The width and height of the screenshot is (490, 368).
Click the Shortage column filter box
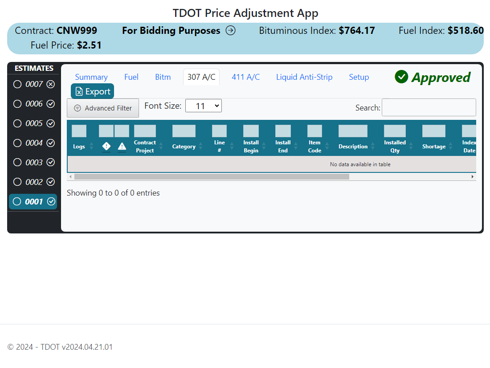click(x=434, y=131)
